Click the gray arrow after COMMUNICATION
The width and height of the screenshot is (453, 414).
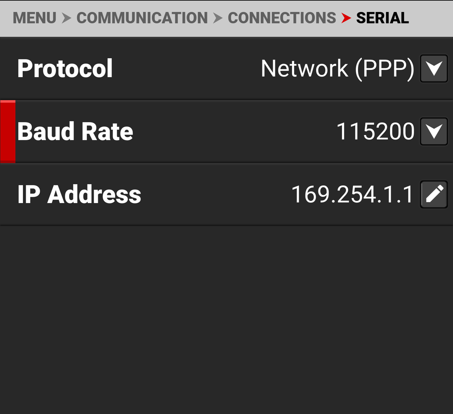[217, 18]
